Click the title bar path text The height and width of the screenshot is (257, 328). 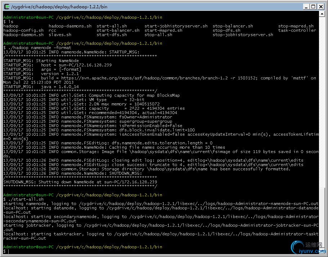click(59, 7)
